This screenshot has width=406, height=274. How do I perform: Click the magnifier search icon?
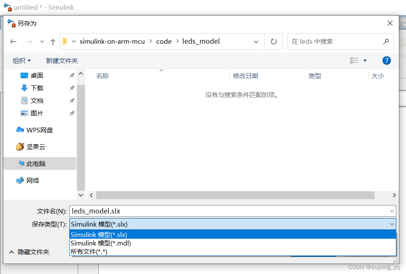pos(386,42)
